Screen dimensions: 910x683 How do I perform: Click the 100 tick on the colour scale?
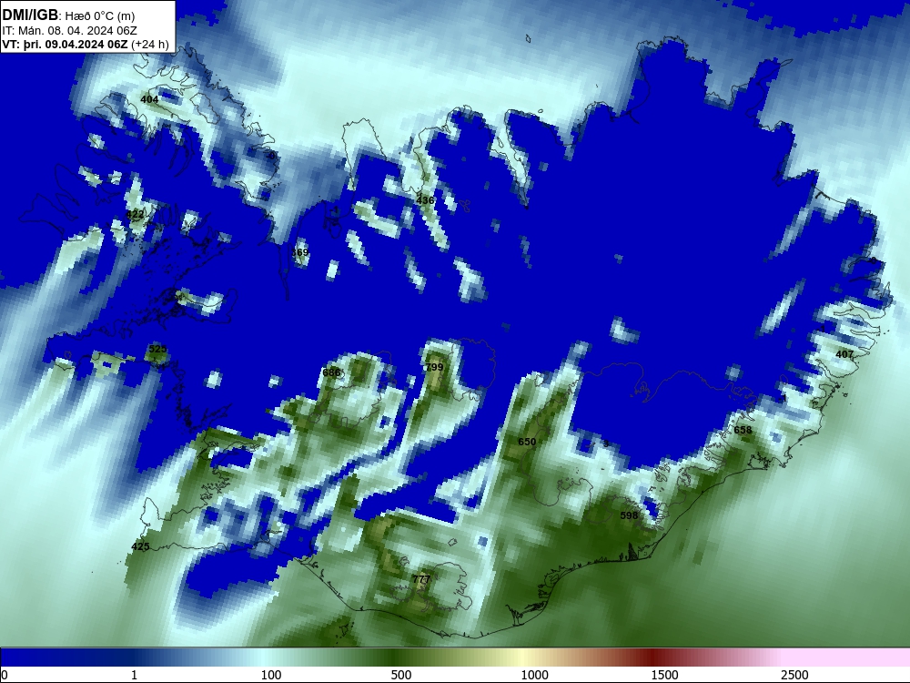(x=271, y=675)
